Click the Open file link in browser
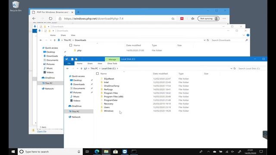Screen dimensions: 276x155 [42, 131]
